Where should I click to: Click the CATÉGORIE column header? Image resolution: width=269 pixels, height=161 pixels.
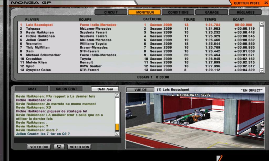click(x=153, y=19)
